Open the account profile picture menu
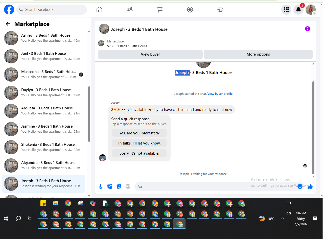Image resolution: width=323 pixels, height=239 pixels. (x=311, y=10)
